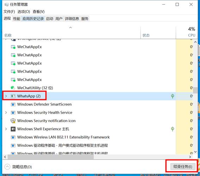Expand the WhatsApp (2) process group

6,96
